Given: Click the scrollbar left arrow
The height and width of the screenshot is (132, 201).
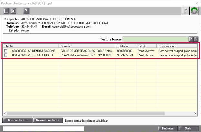Looking at the screenshot, I should [x=5, y=113].
